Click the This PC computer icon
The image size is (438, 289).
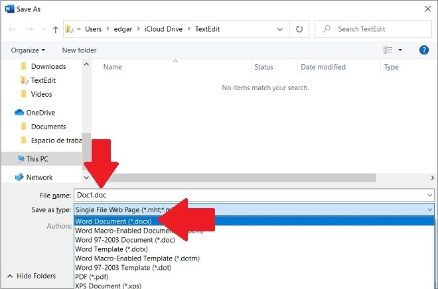(21, 158)
